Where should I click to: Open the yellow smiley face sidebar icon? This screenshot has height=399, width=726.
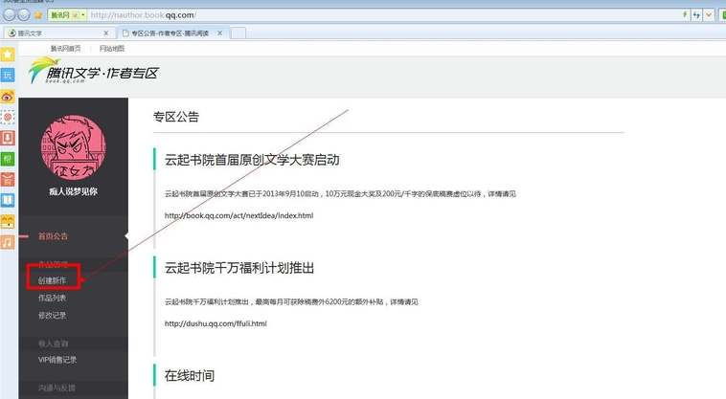pyautogui.click(x=8, y=221)
